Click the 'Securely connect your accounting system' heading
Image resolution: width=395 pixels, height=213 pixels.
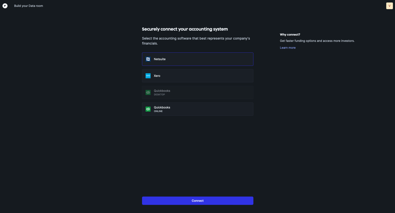click(185, 29)
